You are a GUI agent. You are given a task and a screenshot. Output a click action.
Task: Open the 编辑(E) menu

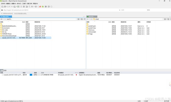[x=8, y=4]
